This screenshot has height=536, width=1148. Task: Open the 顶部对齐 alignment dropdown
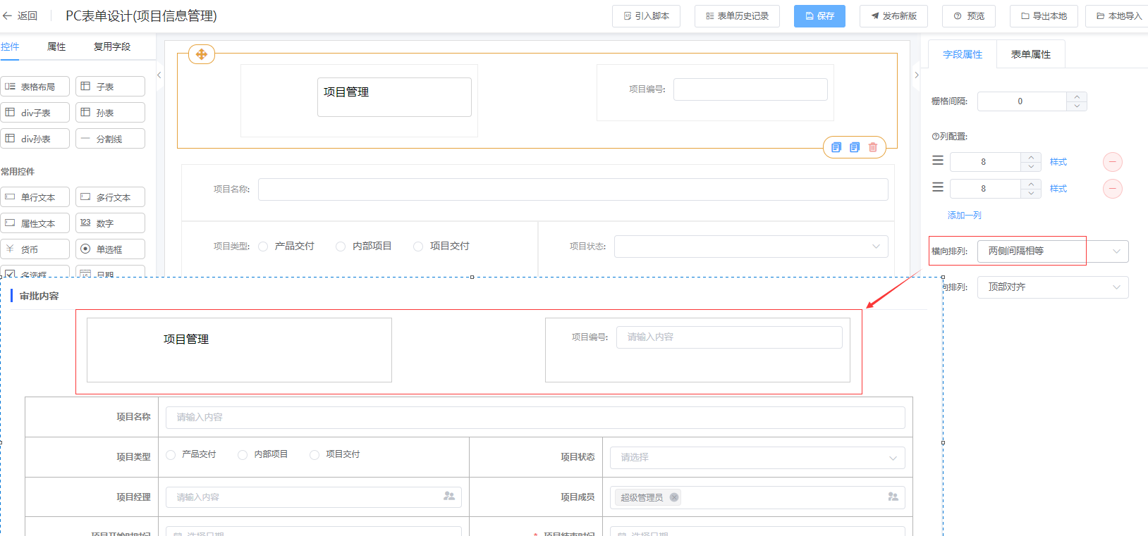click(x=1052, y=287)
